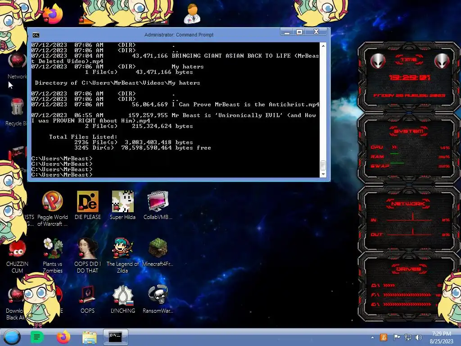Screen dimensions: 461x346
Task: Click the left alien head in gadget
Action: [x=378, y=61]
